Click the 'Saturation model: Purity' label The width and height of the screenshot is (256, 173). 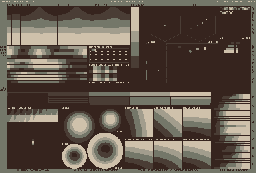click(235, 2)
